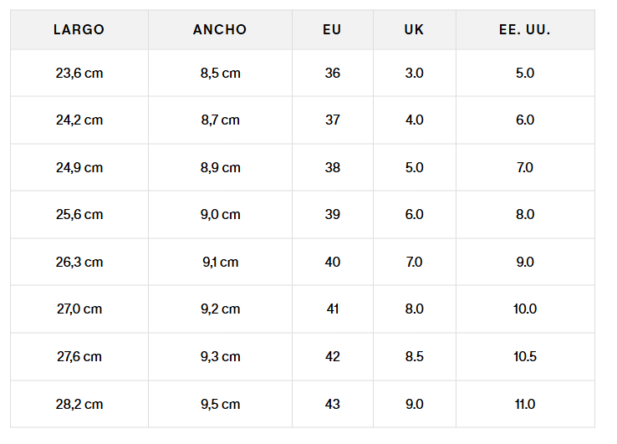Select the EU size 40 cell
Screen dimensions: 617x444
pyautogui.click(x=333, y=262)
